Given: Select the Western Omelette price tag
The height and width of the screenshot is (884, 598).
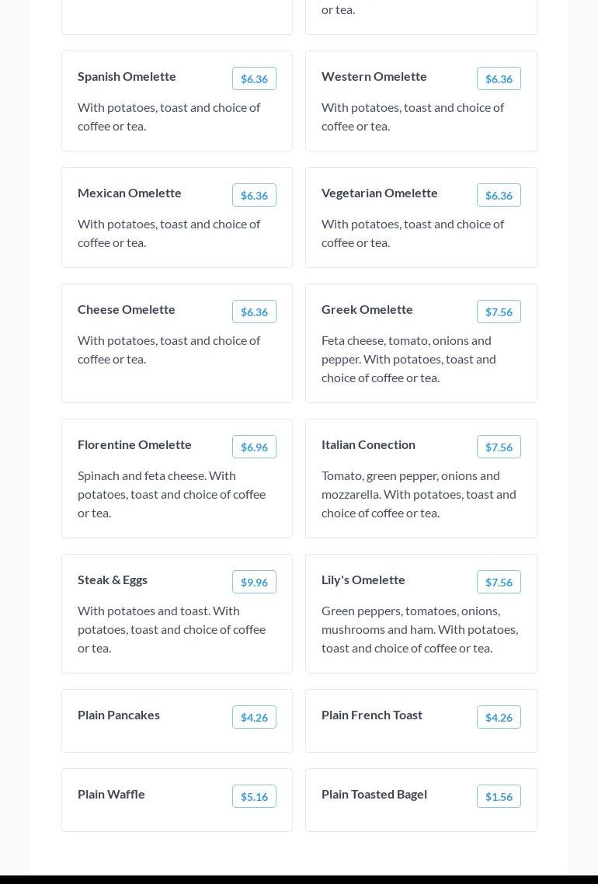Looking at the screenshot, I should coord(499,78).
